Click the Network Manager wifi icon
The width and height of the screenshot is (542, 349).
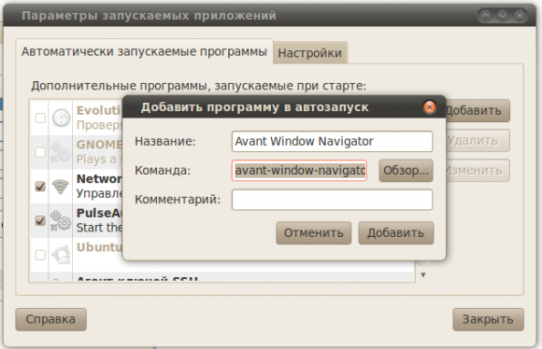click(x=61, y=187)
